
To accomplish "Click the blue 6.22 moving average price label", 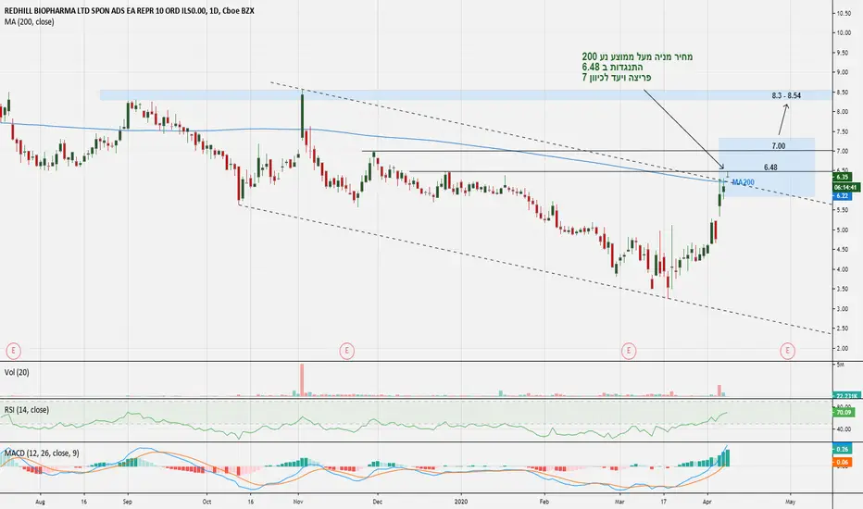I will (842, 196).
